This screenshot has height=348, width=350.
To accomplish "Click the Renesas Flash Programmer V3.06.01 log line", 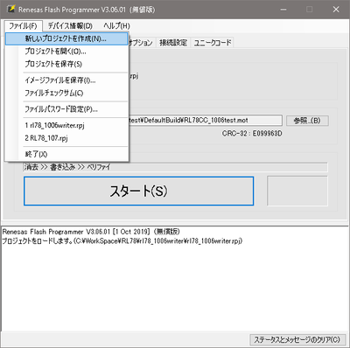I will 91,232.
